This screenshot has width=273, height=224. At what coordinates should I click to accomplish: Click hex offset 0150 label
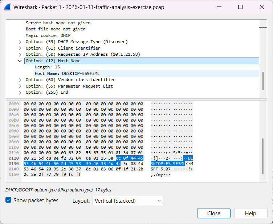(14, 174)
